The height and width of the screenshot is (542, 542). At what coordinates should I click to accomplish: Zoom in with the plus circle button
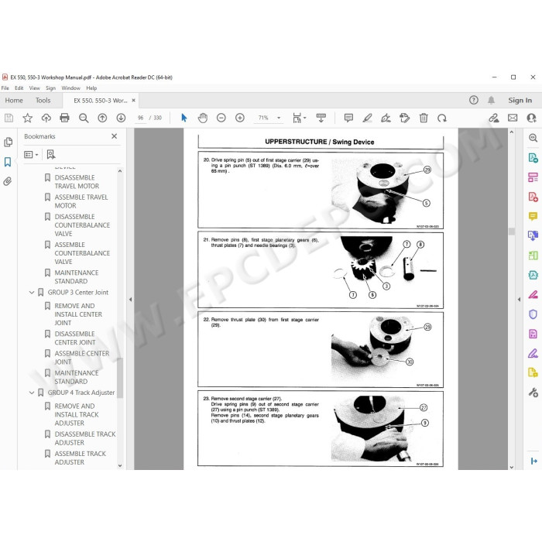click(x=240, y=118)
